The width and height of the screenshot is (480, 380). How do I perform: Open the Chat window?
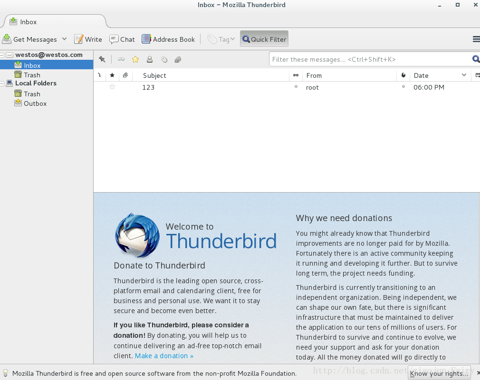click(122, 39)
